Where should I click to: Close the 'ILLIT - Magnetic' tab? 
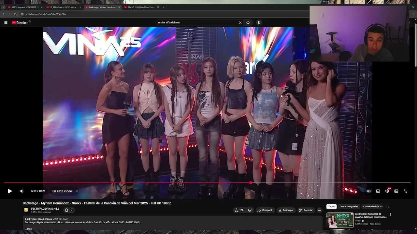click(x=42, y=7)
